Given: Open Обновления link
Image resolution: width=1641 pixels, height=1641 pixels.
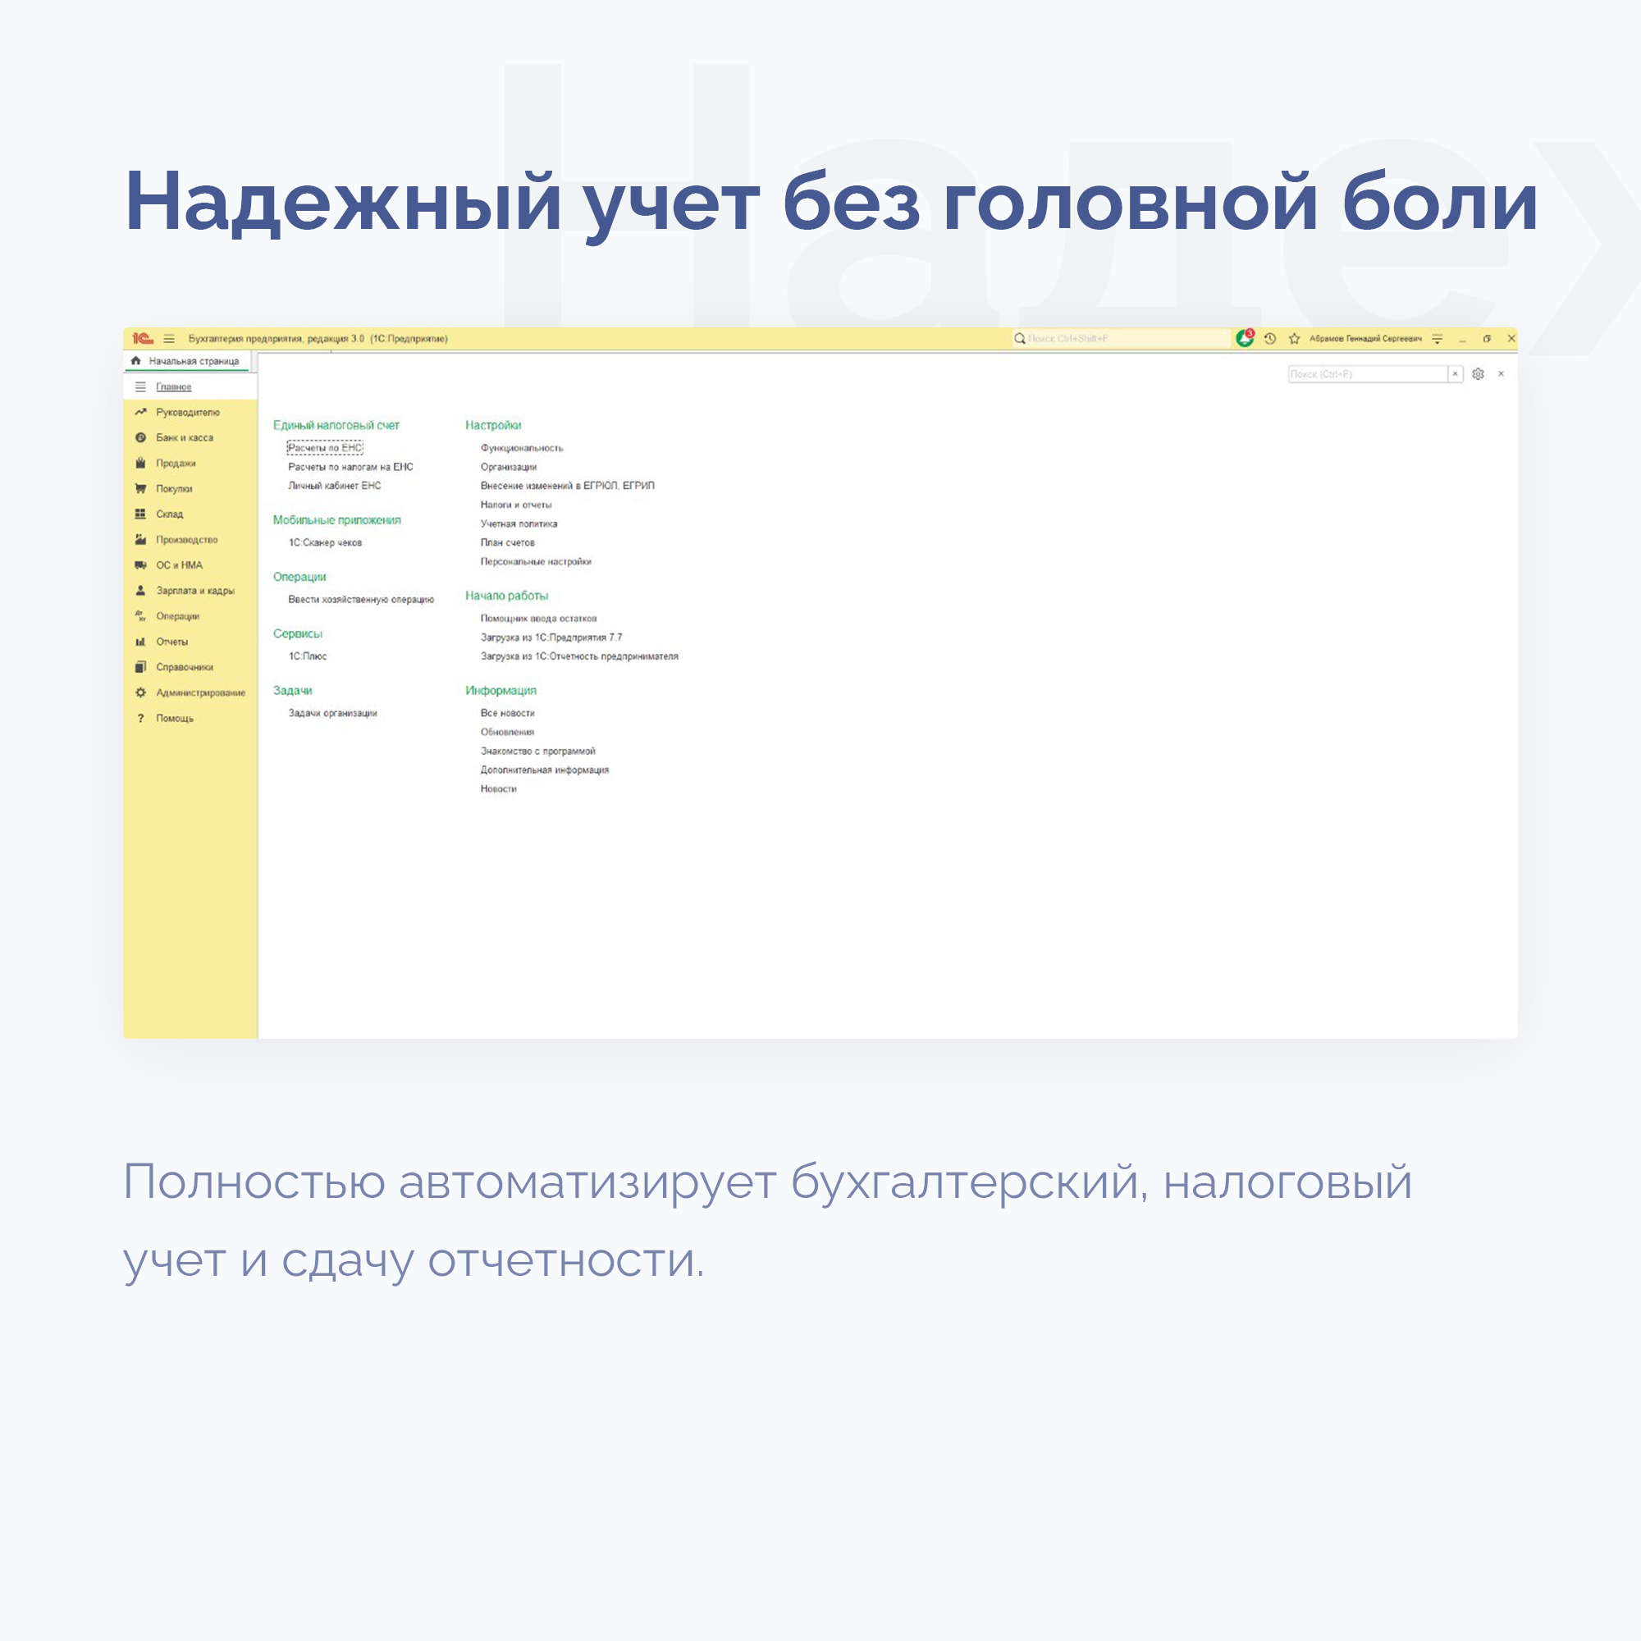Looking at the screenshot, I should 507,732.
